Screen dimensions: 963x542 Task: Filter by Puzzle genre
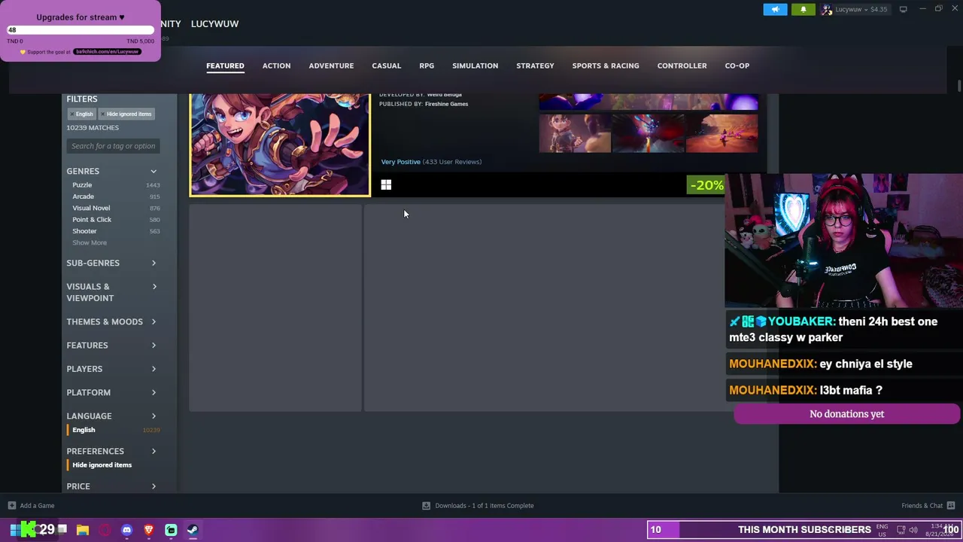click(x=82, y=185)
